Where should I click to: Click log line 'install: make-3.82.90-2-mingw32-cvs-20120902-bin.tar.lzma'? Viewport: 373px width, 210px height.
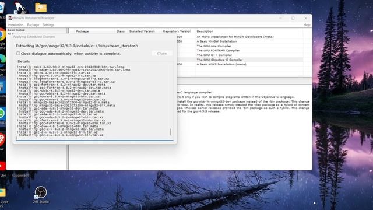[71, 67]
